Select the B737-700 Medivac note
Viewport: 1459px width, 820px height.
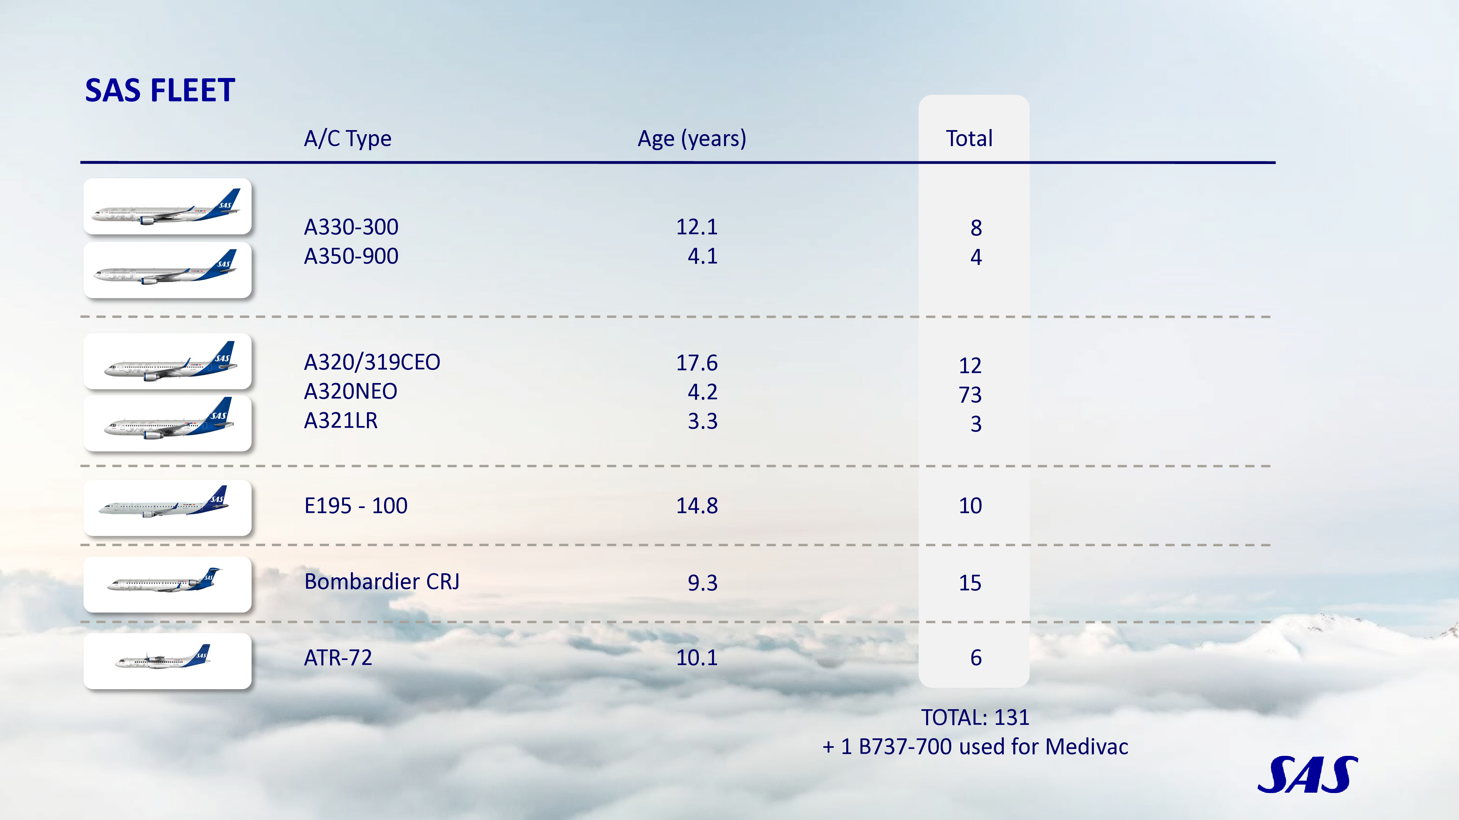point(975,747)
